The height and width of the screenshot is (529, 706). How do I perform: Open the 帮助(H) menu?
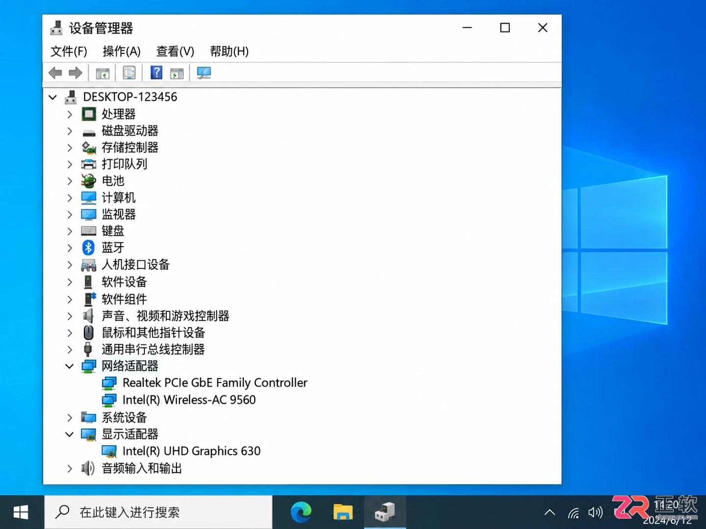pos(229,51)
